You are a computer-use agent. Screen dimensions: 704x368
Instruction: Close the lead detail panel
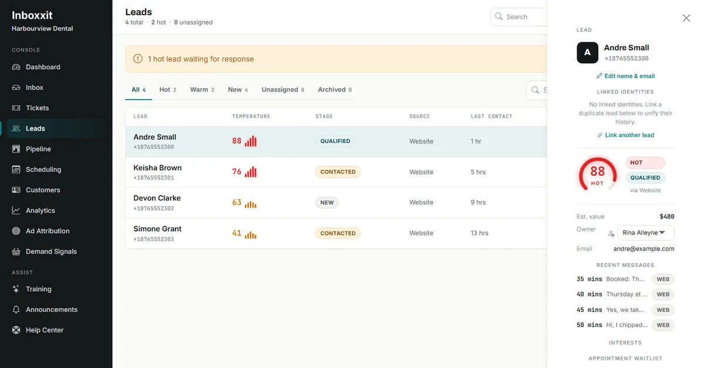[x=686, y=18]
